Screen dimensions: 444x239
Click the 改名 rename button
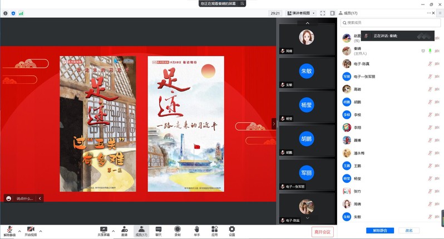tap(409, 231)
